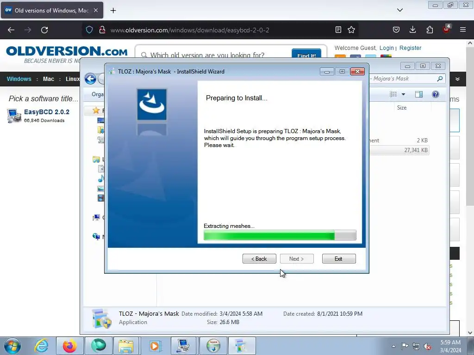Select the Linux category menu item

[73, 79]
